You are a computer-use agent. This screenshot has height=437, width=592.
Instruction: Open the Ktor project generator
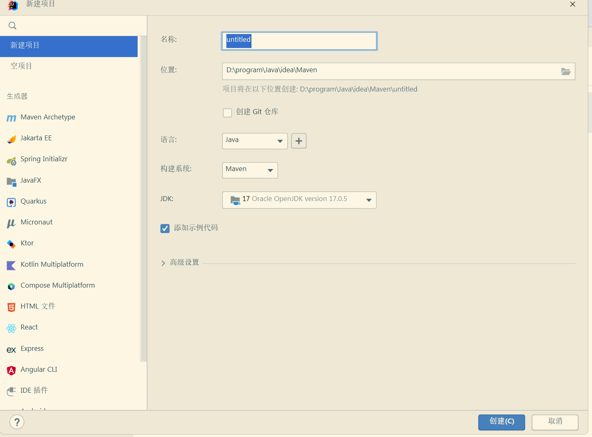click(27, 243)
